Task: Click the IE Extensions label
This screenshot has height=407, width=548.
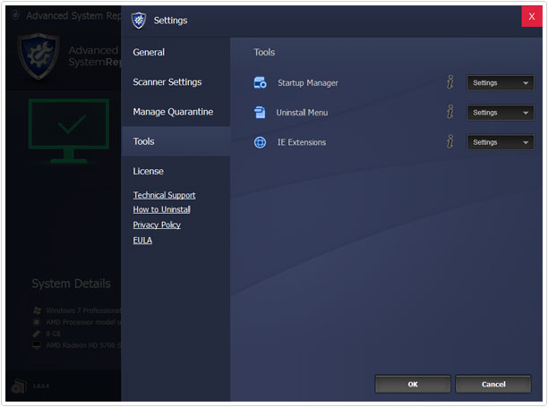Action: point(302,142)
